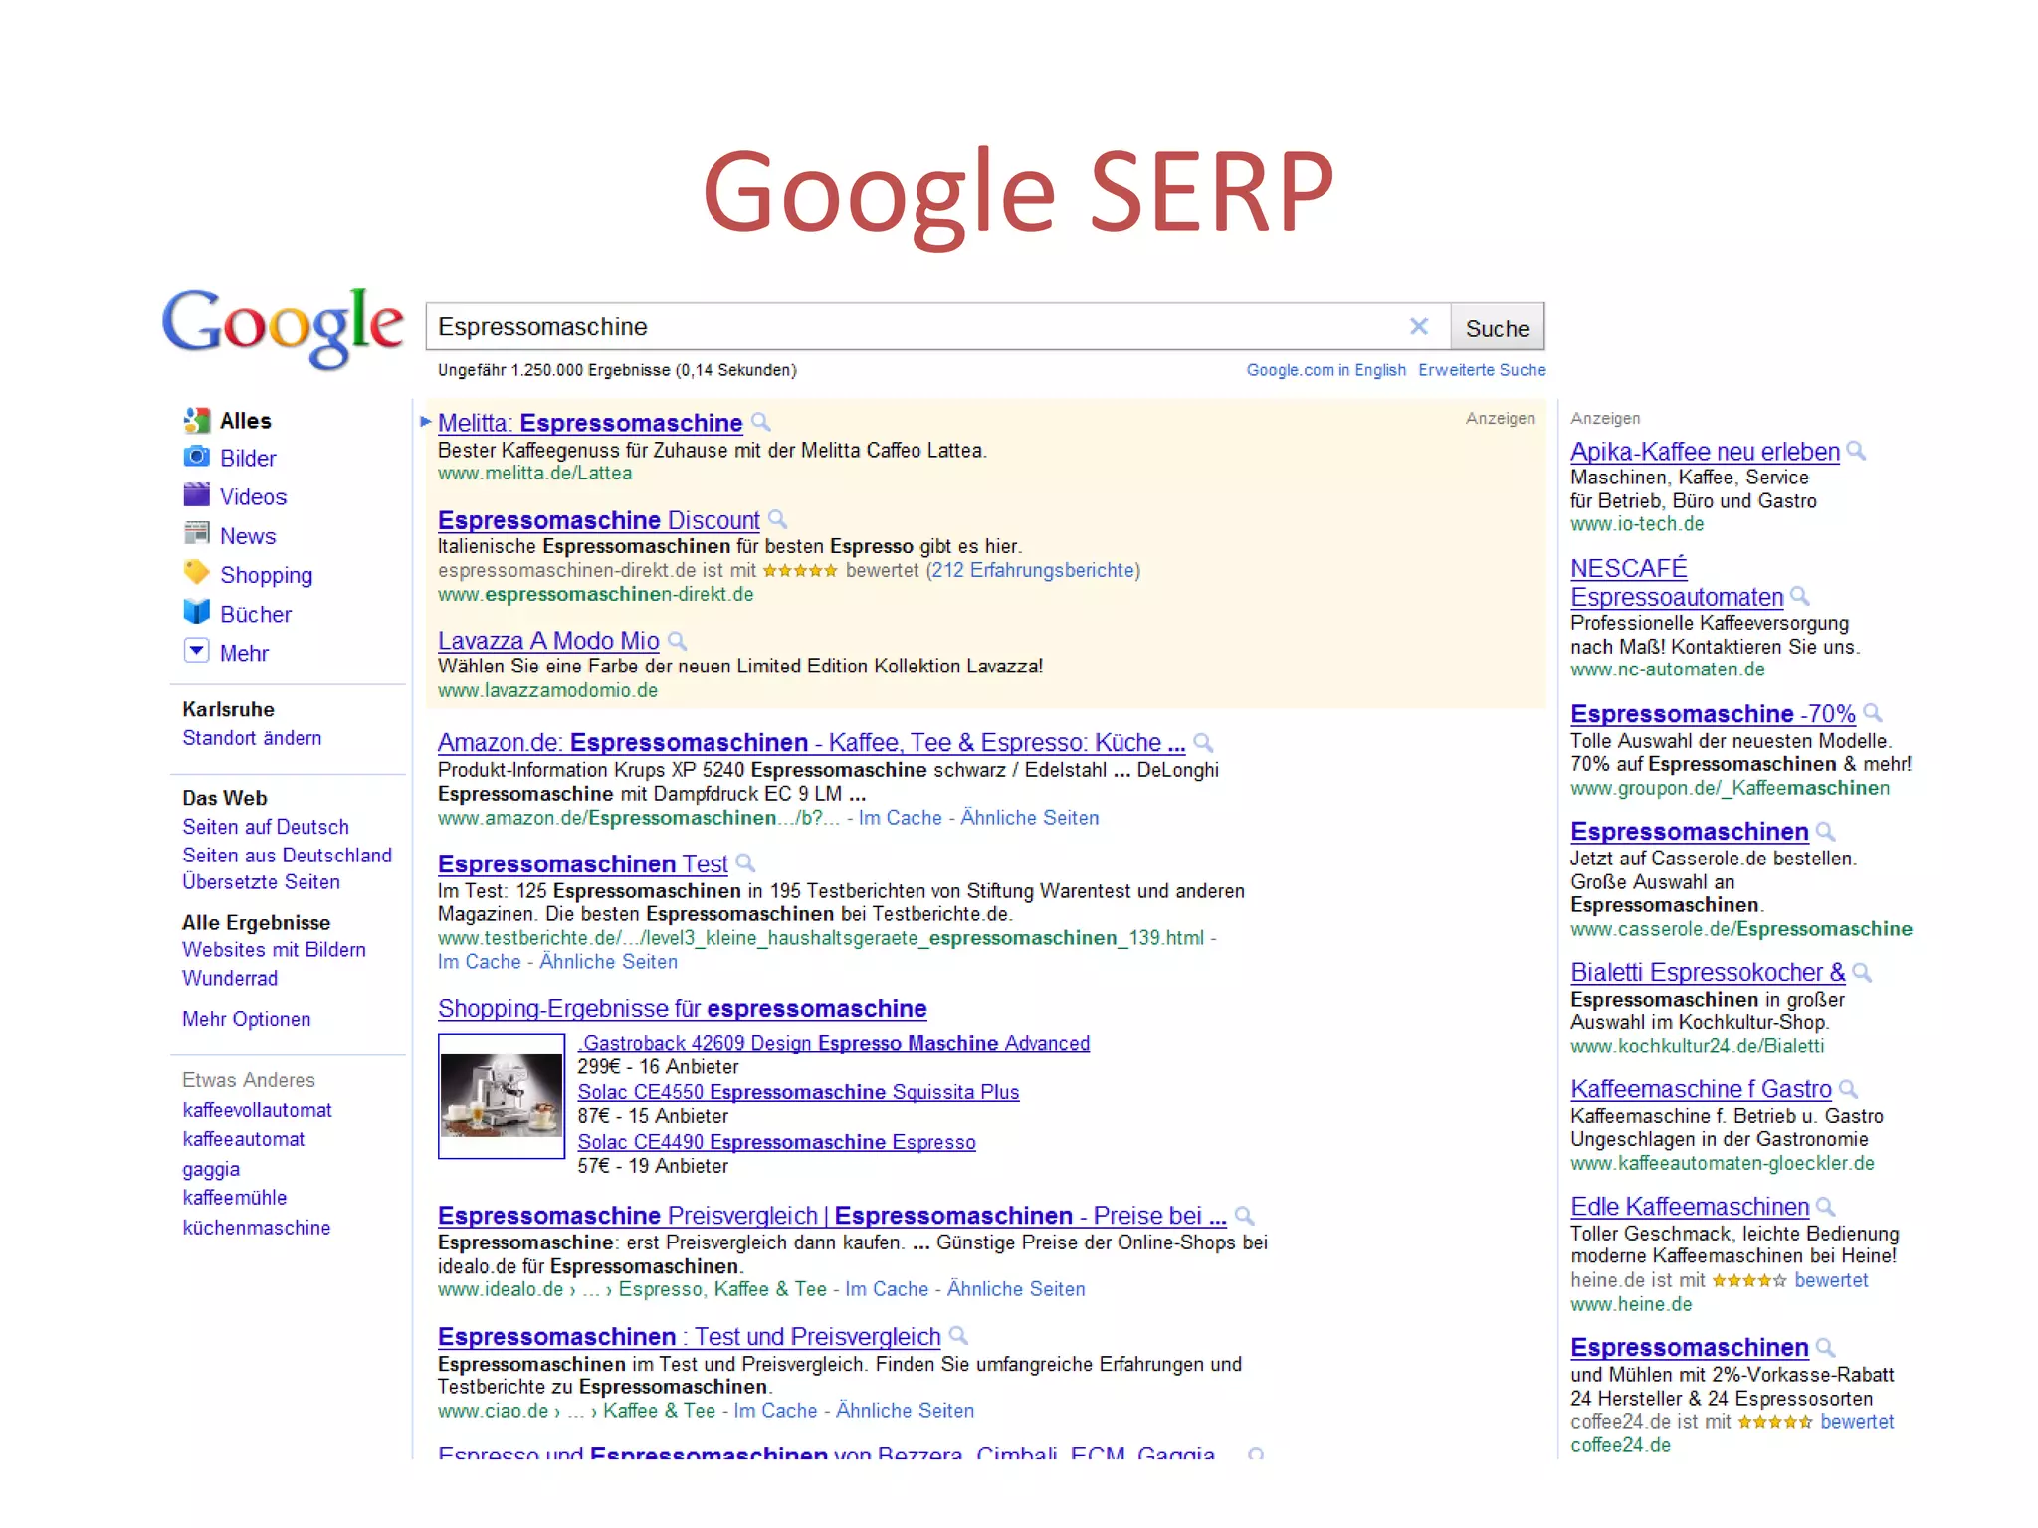Select the Bücher search tab
The width and height of the screenshot is (2038, 1528).
(256, 614)
